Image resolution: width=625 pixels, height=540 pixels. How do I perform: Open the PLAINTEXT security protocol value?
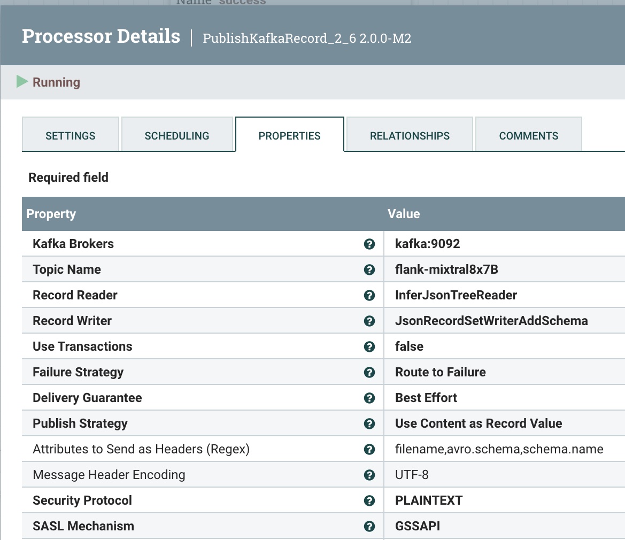tap(428, 501)
